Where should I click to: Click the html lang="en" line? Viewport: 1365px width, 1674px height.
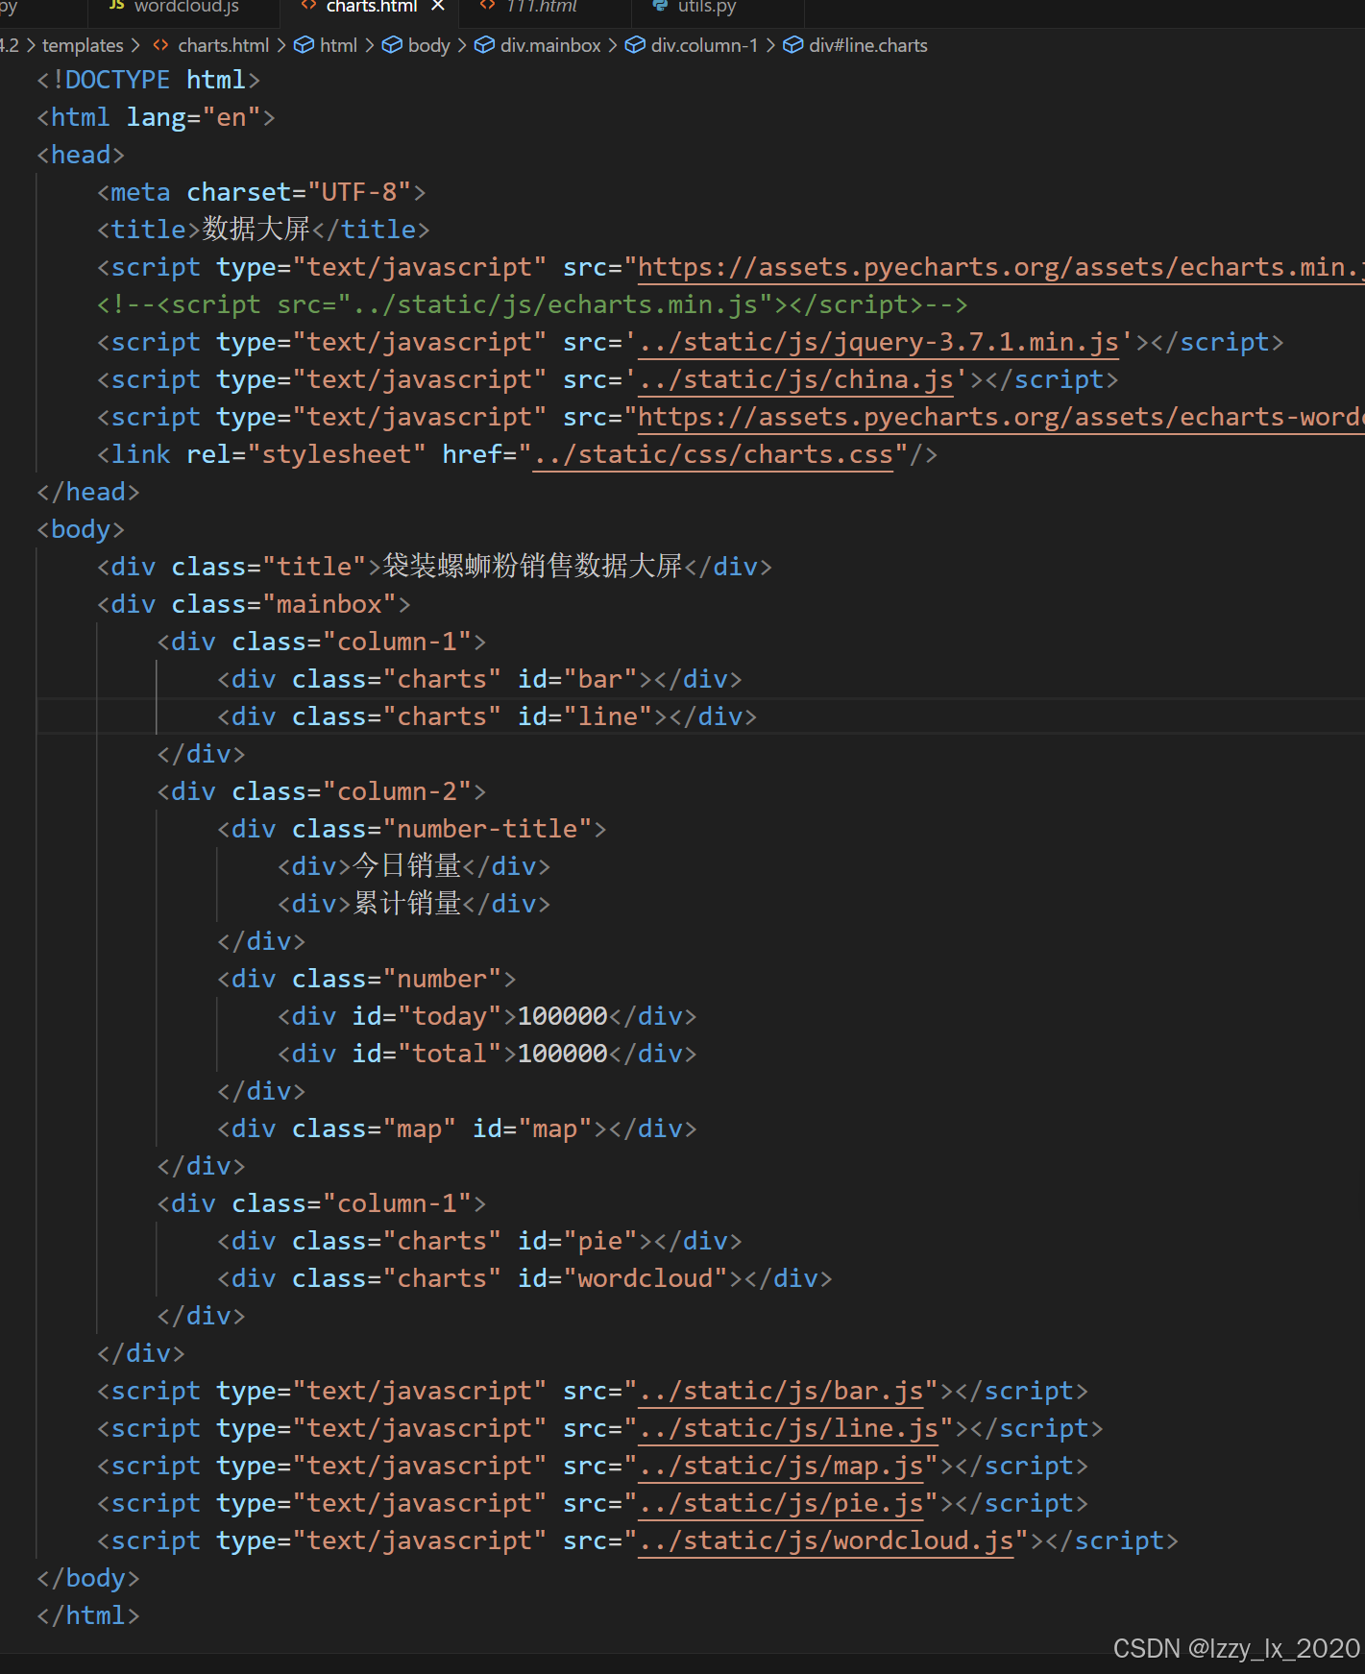click(x=156, y=117)
